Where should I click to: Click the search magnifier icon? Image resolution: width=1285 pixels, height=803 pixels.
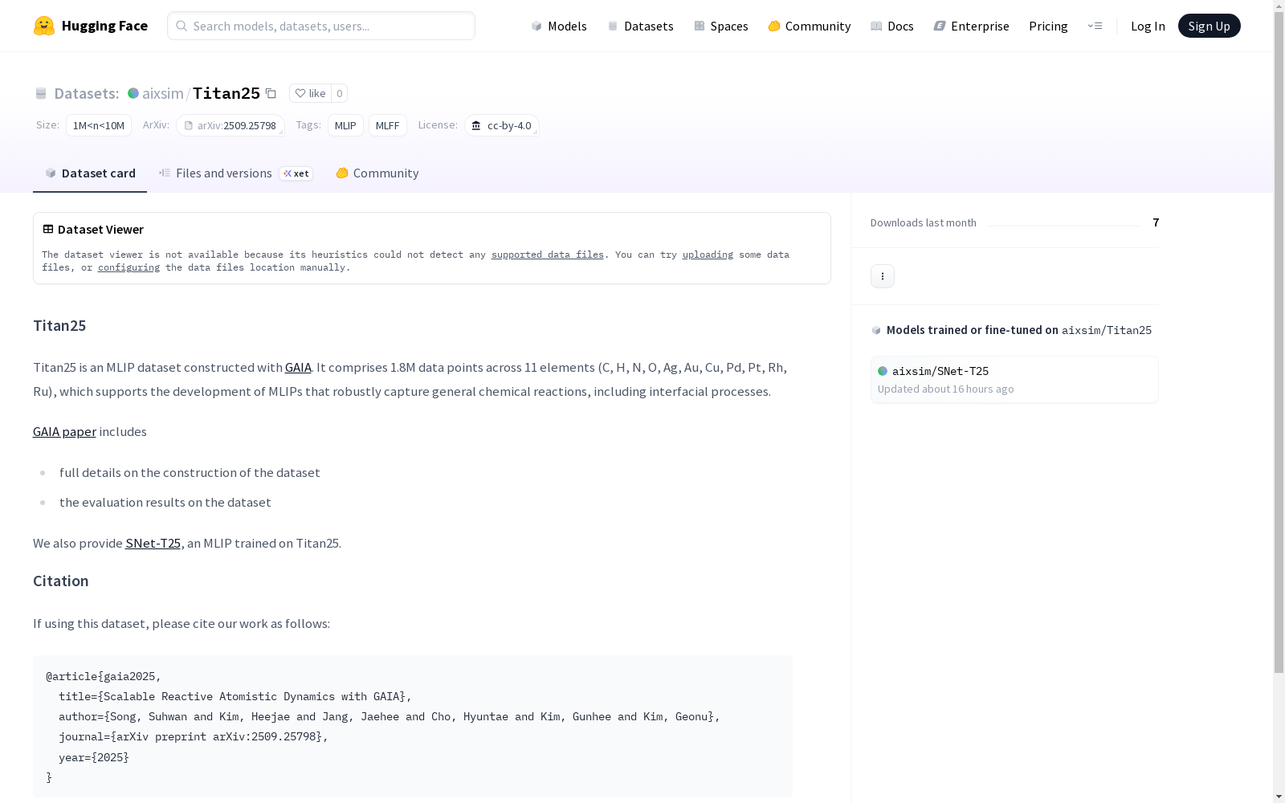point(182,26)
